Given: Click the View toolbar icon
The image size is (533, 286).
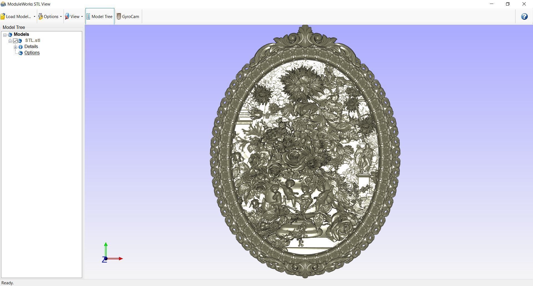Looking at the screenshot, I should tap(67, 17).
